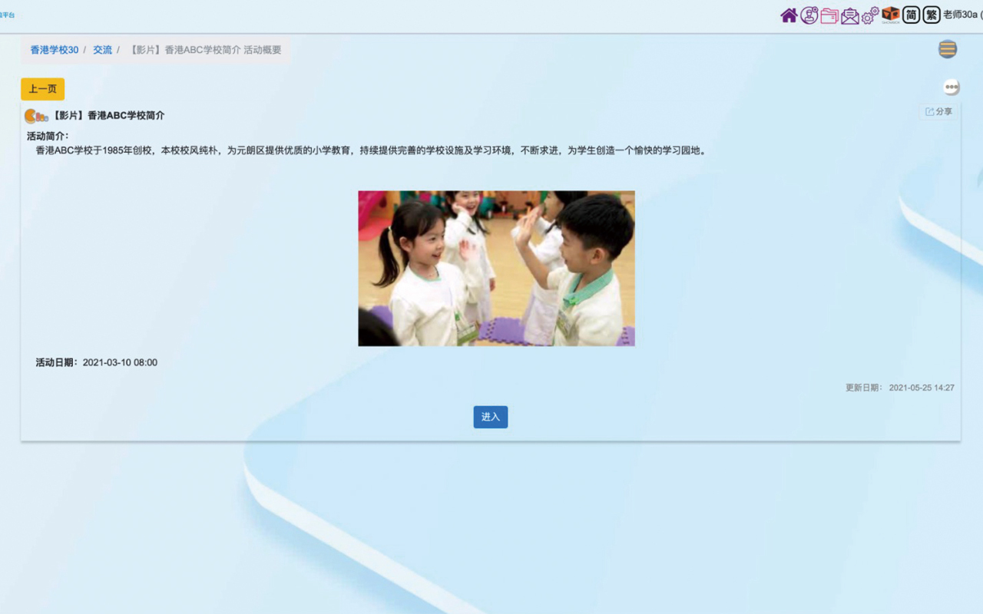Screen dimensions: 983x614
Task: Go back with 上一页 button
Action: point(42,89)
